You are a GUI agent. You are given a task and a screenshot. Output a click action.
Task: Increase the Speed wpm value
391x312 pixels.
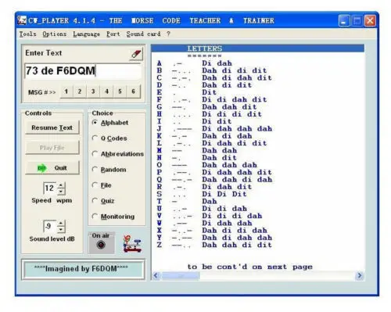61,185
